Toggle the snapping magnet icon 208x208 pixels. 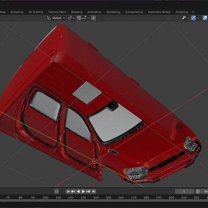click(x=79, y=18)
